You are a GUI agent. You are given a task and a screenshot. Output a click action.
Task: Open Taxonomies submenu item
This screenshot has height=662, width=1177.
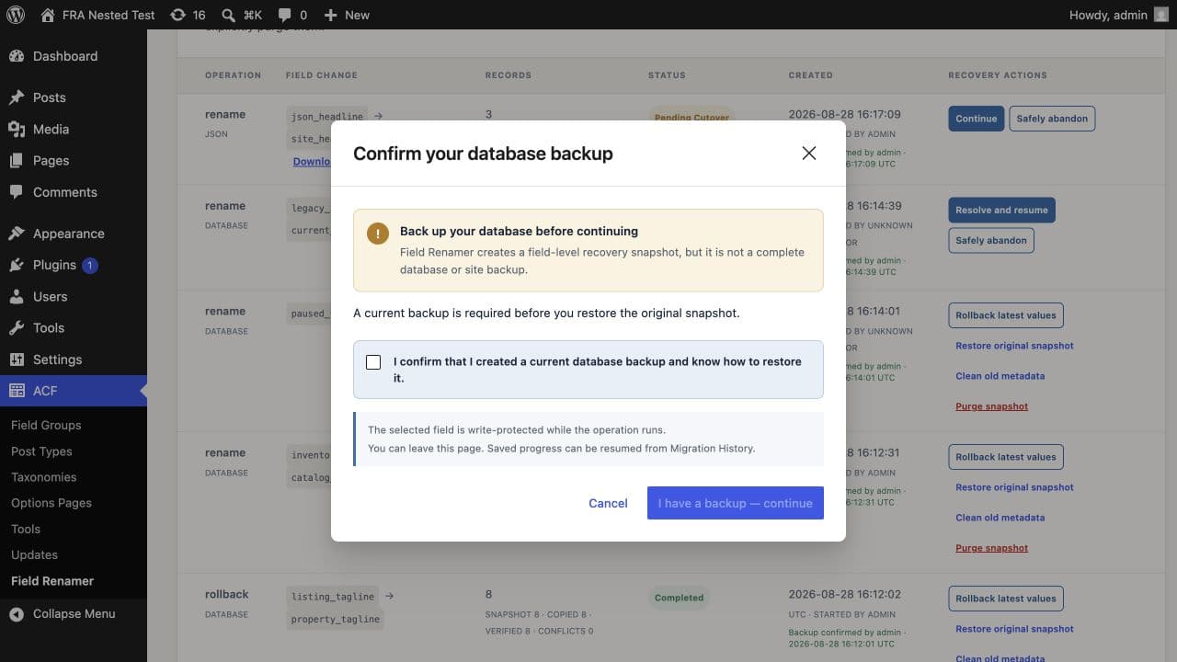point(44,477)
